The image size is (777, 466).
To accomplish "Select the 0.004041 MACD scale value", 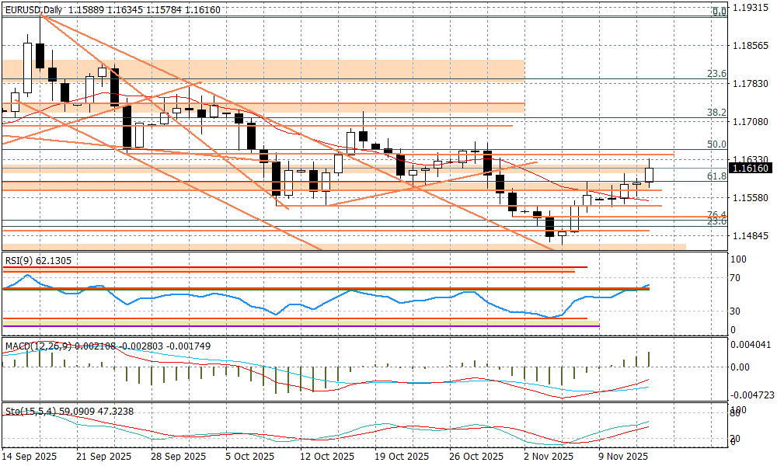I will [752, 344].
